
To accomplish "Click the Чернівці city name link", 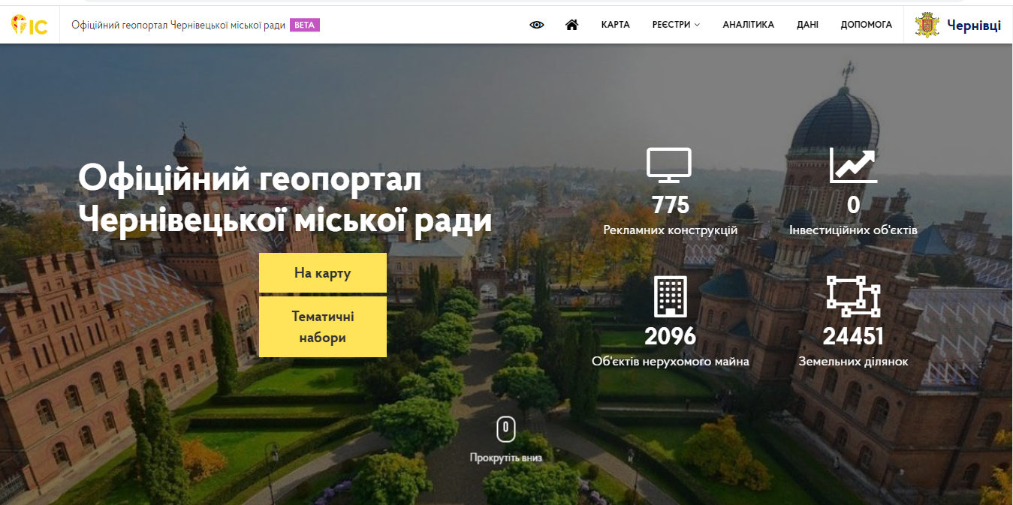I will [x=973, y=26].
